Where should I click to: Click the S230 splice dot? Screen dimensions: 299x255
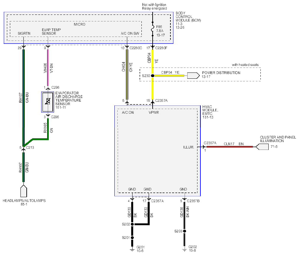153,76
